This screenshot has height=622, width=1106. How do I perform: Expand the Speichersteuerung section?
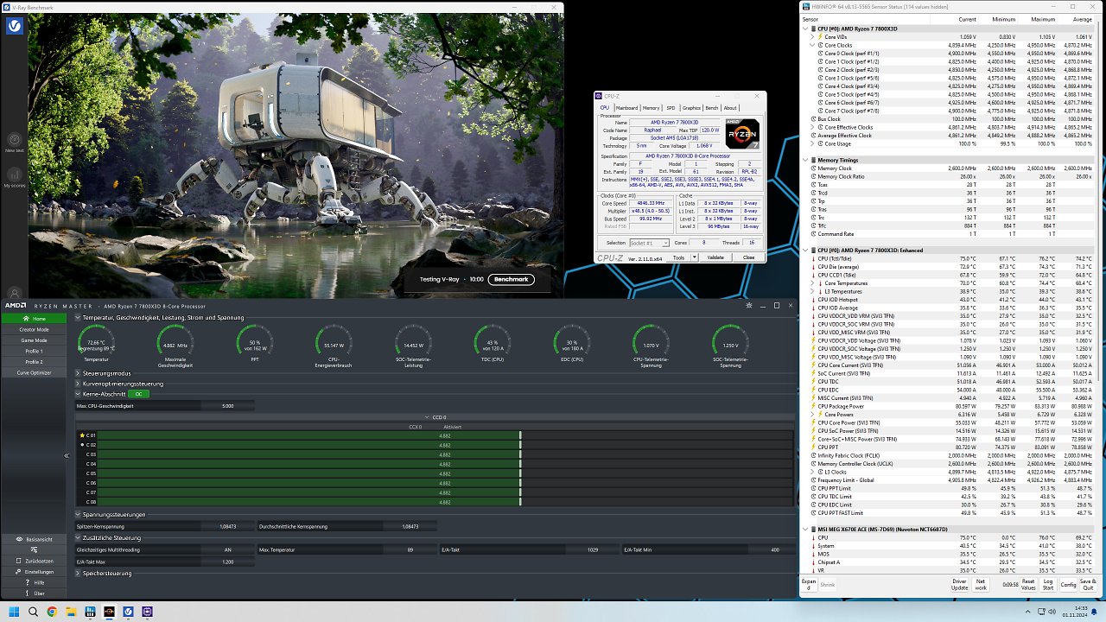coord(78,573)
